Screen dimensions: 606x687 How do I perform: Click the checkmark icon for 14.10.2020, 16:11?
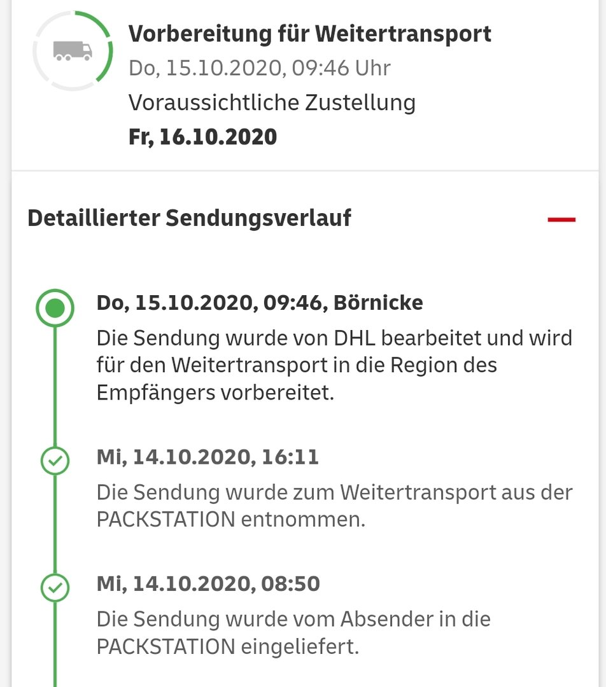pyautogui.click(x=55, y=461)
